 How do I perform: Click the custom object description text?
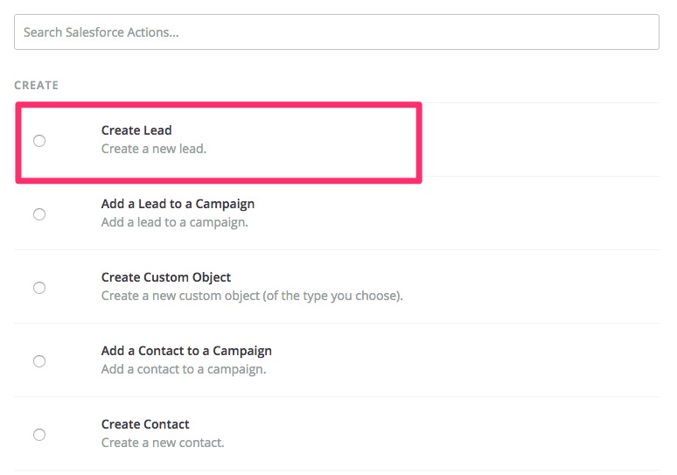[252, 296]
